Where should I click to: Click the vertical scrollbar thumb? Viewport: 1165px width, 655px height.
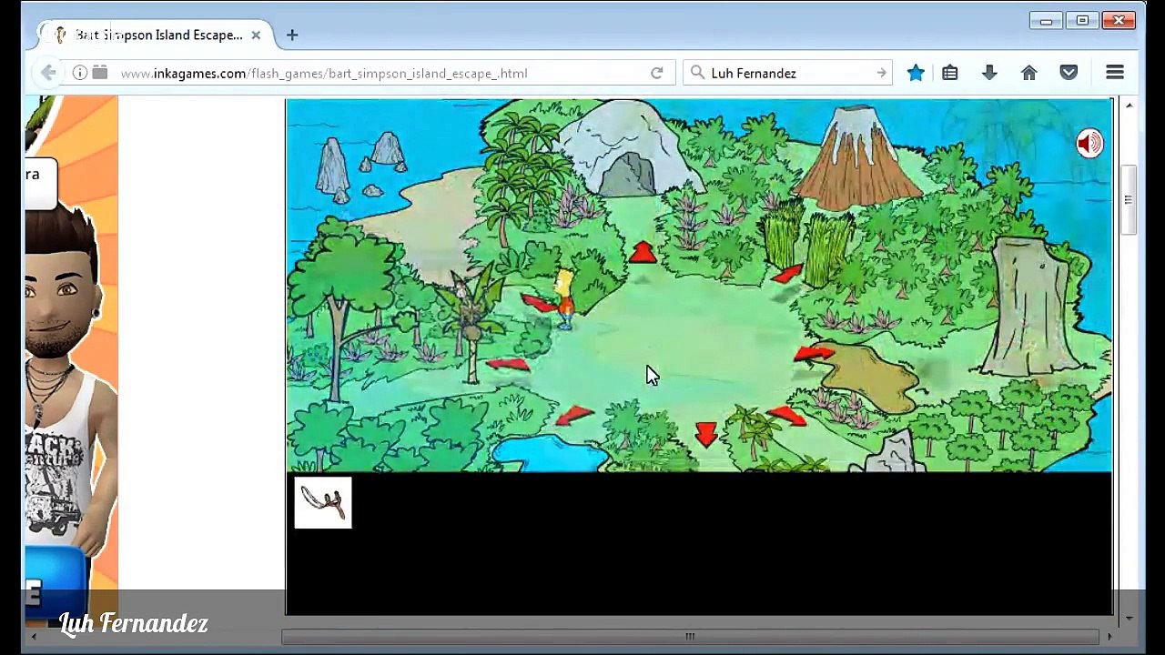click(1129, 200)
